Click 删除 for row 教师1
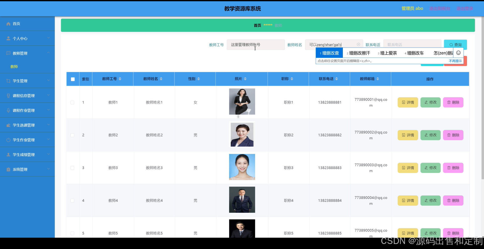Viewport: 484px width, 249px height. point(453,102)
